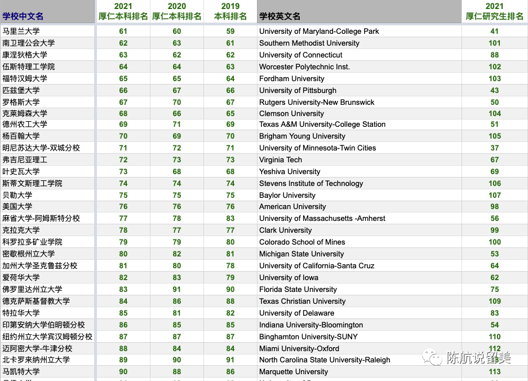Select the 2019本科排名 column header
528x381 pixels.
coord(230,10)
